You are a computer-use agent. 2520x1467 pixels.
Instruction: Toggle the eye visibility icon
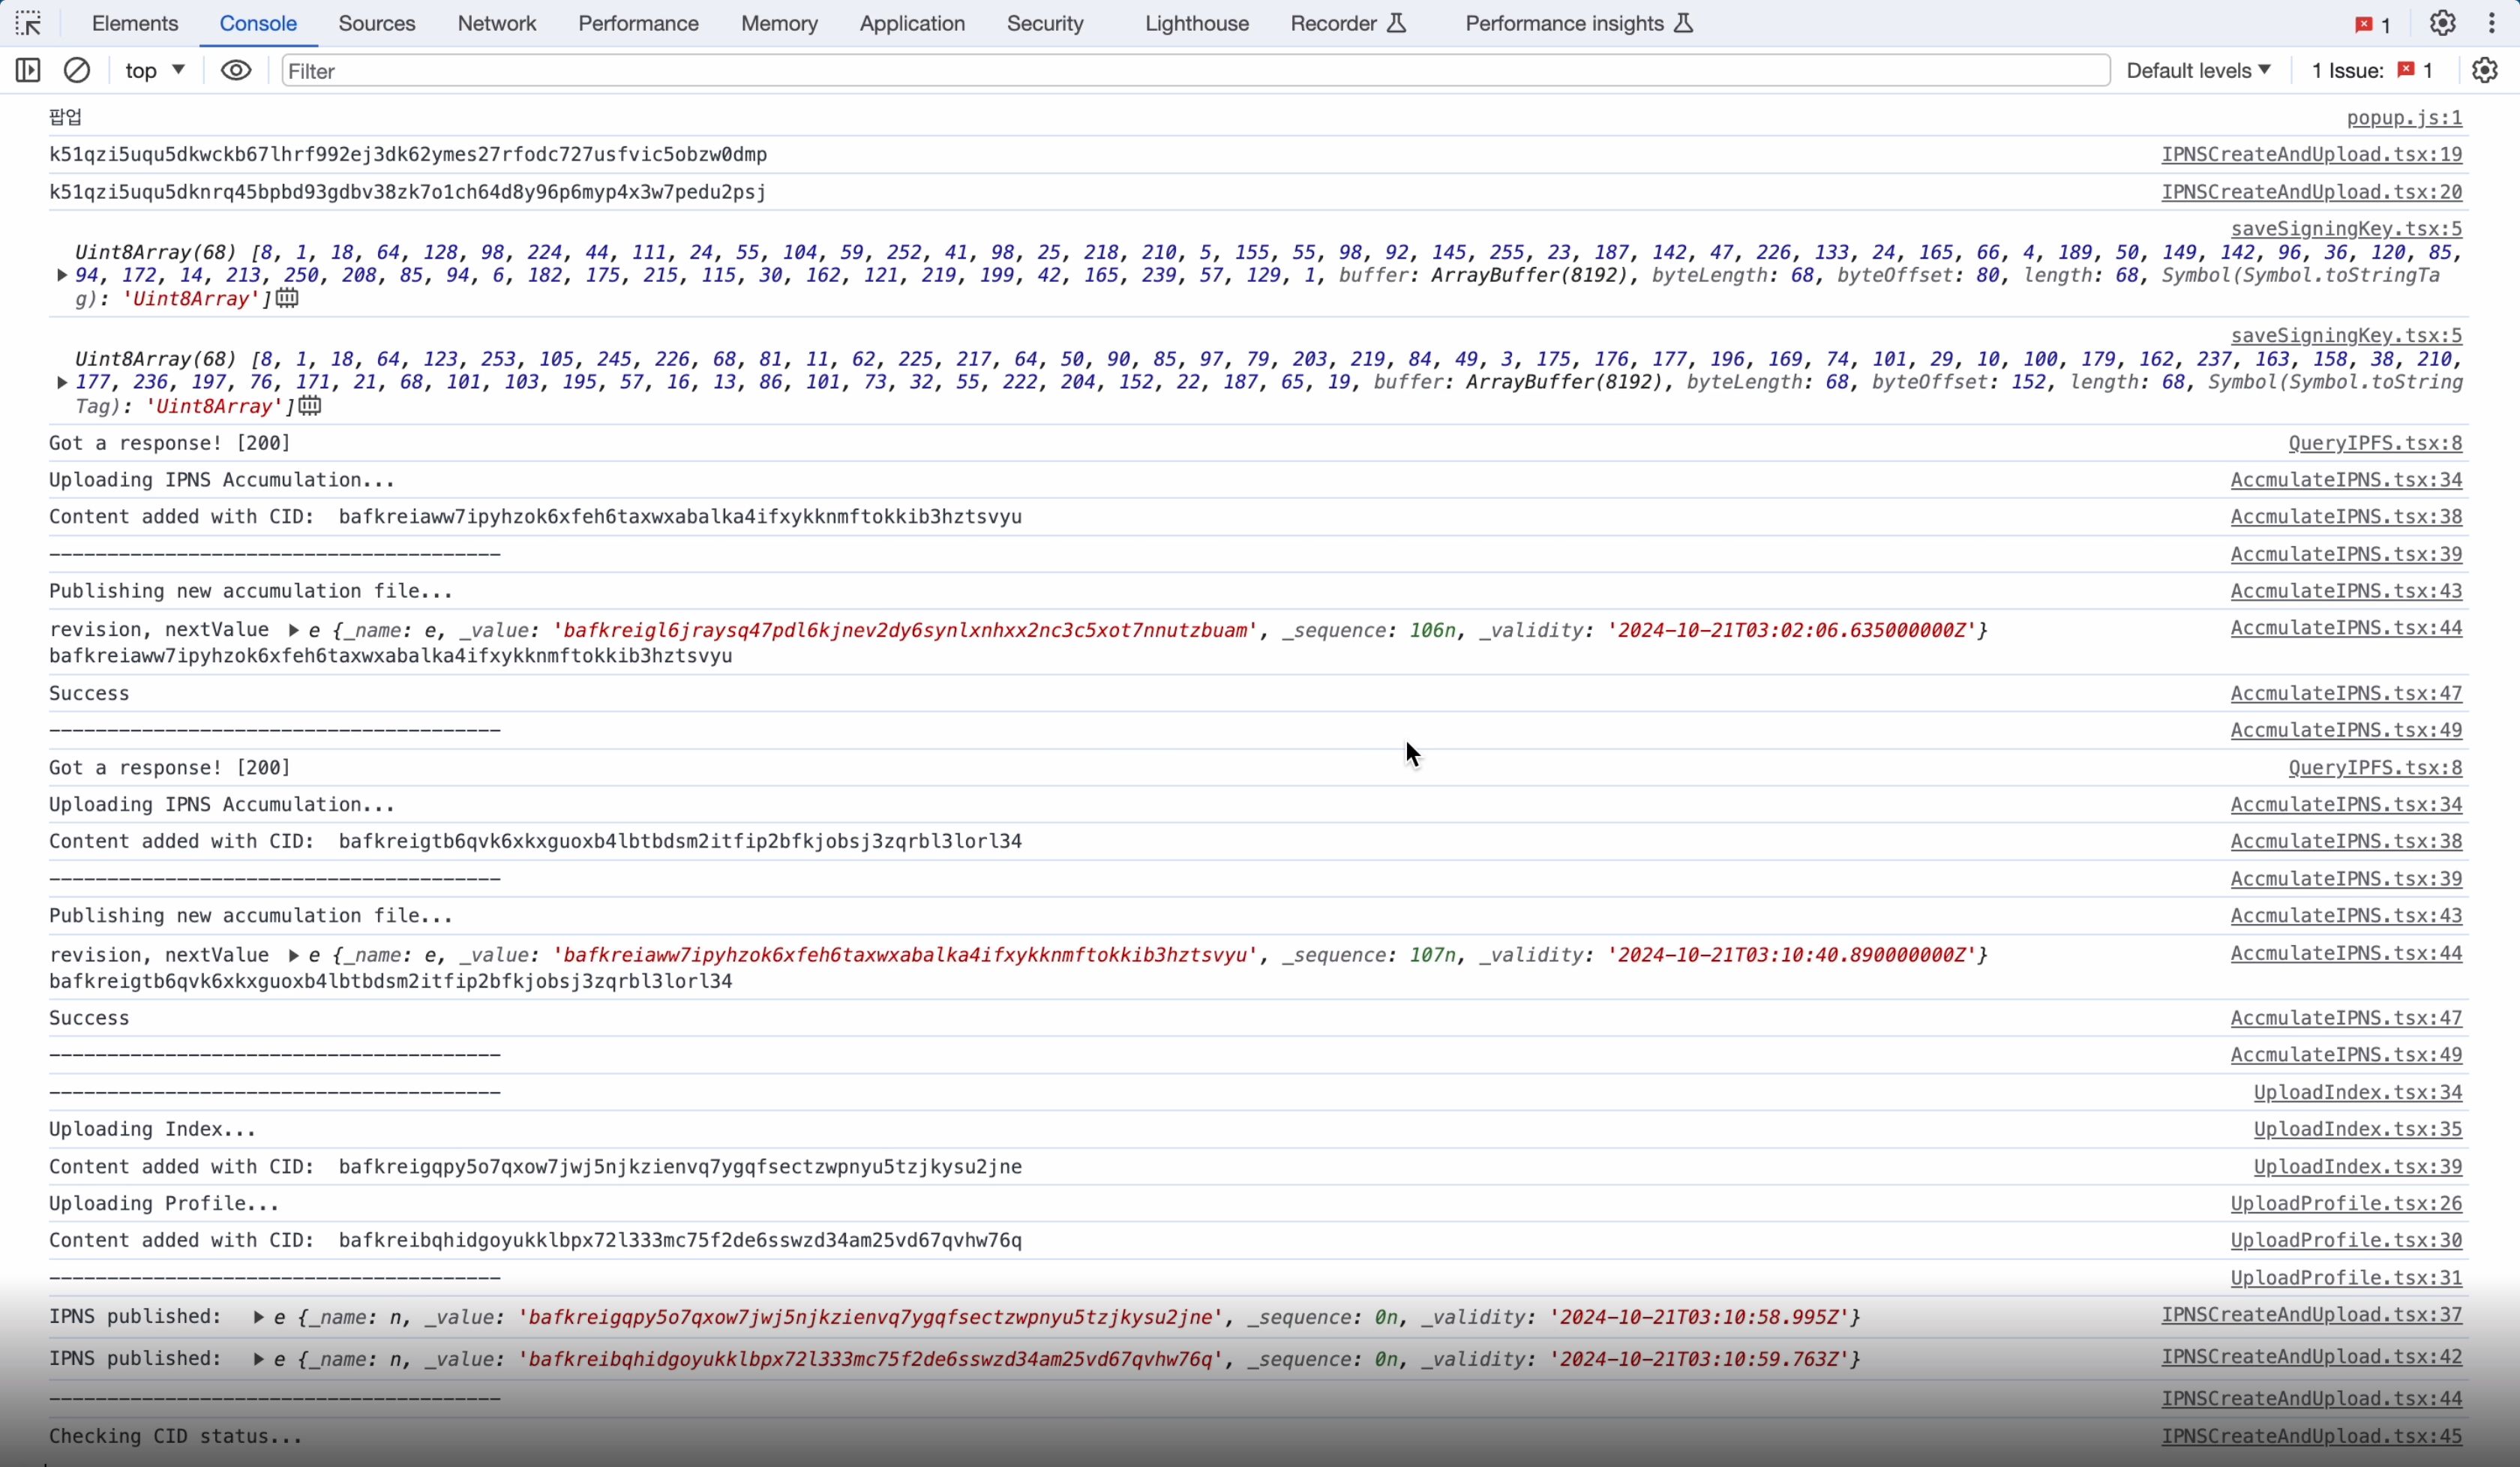click(x=235, y=70)
